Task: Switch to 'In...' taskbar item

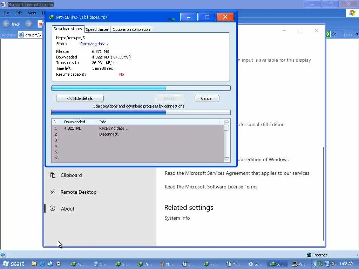Action: (x=144, y=264)
